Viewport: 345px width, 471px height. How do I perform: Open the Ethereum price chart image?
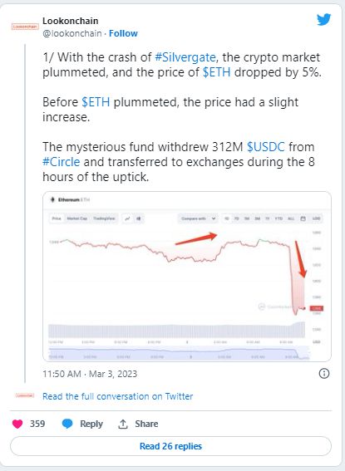coord(187,277)
